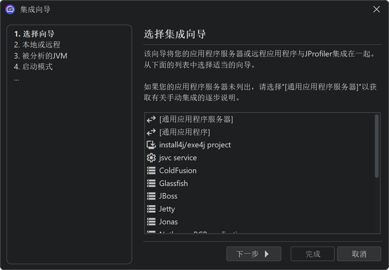Viewport: 389px width, 270px height.
Task: Jump to step 3 被分析的JVM
Action: [41, 56]
